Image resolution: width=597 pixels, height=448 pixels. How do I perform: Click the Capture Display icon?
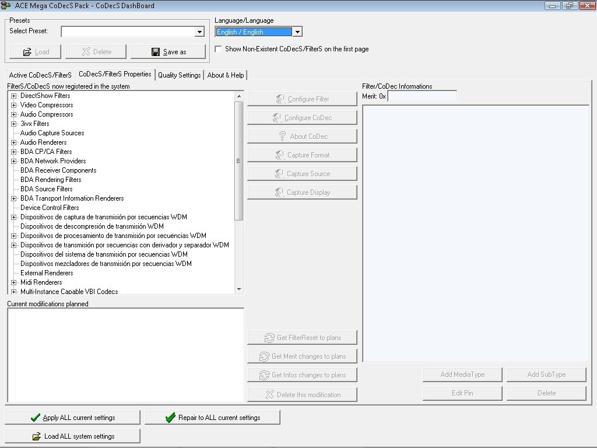pyautogui.click(x=279, y=192)
